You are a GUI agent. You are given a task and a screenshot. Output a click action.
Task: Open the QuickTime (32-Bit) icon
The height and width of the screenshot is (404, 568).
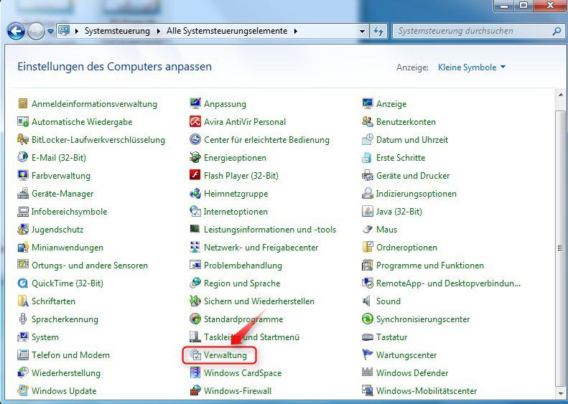click(23, 283)
